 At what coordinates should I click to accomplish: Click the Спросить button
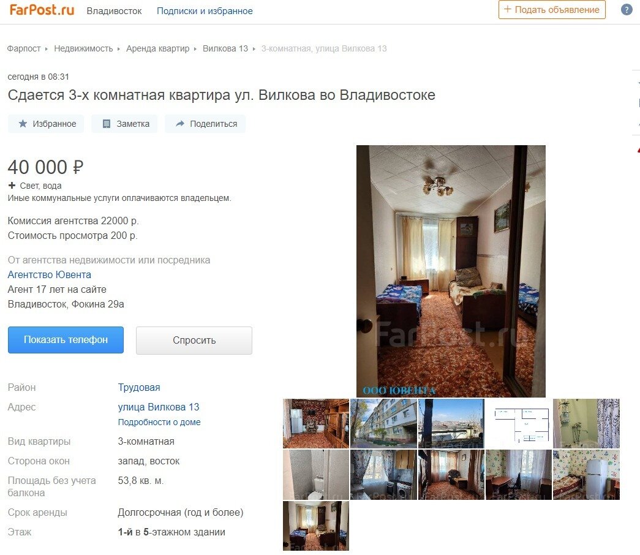[x=194, y=340]
